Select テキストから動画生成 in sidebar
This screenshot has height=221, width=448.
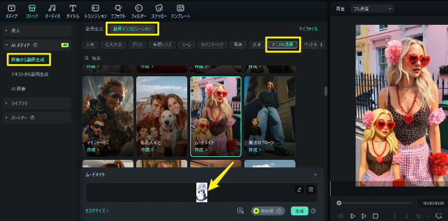30,74
